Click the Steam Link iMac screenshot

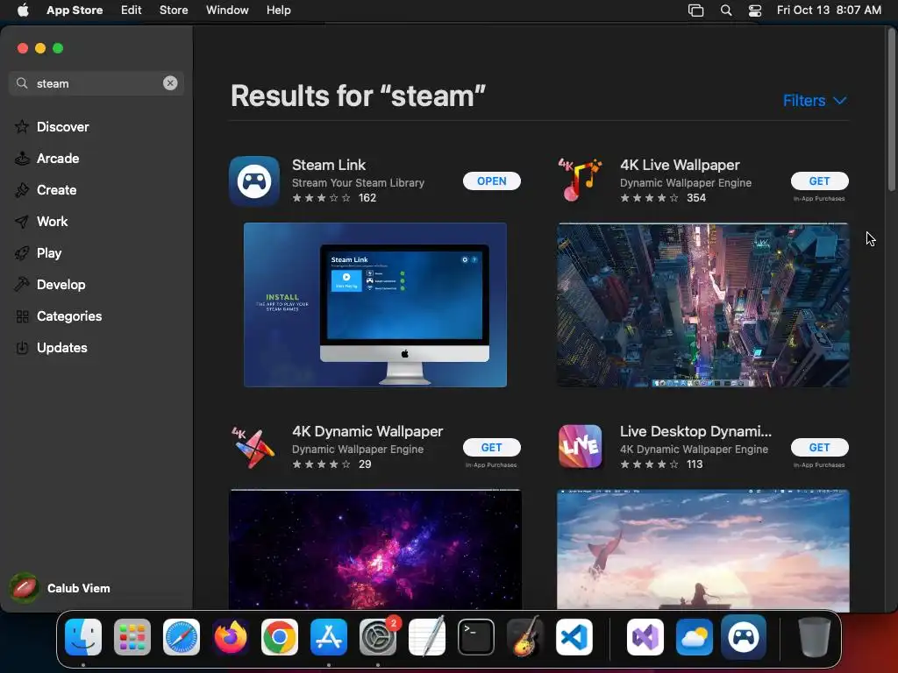tap(375, 304)
